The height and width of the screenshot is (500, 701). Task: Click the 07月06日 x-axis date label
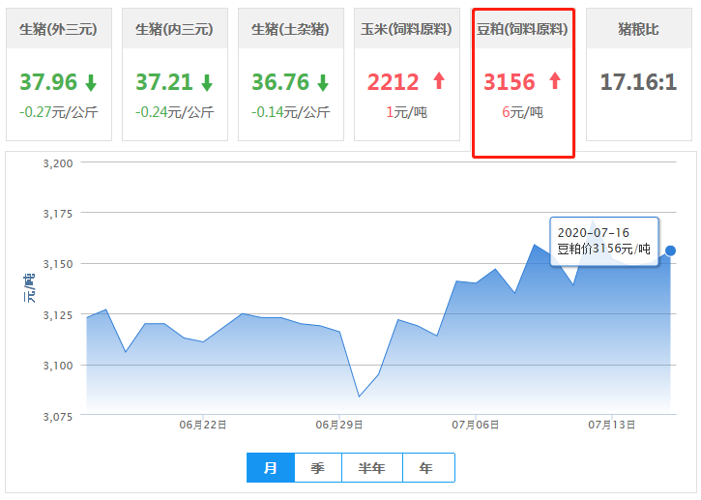tap(476, 425)
